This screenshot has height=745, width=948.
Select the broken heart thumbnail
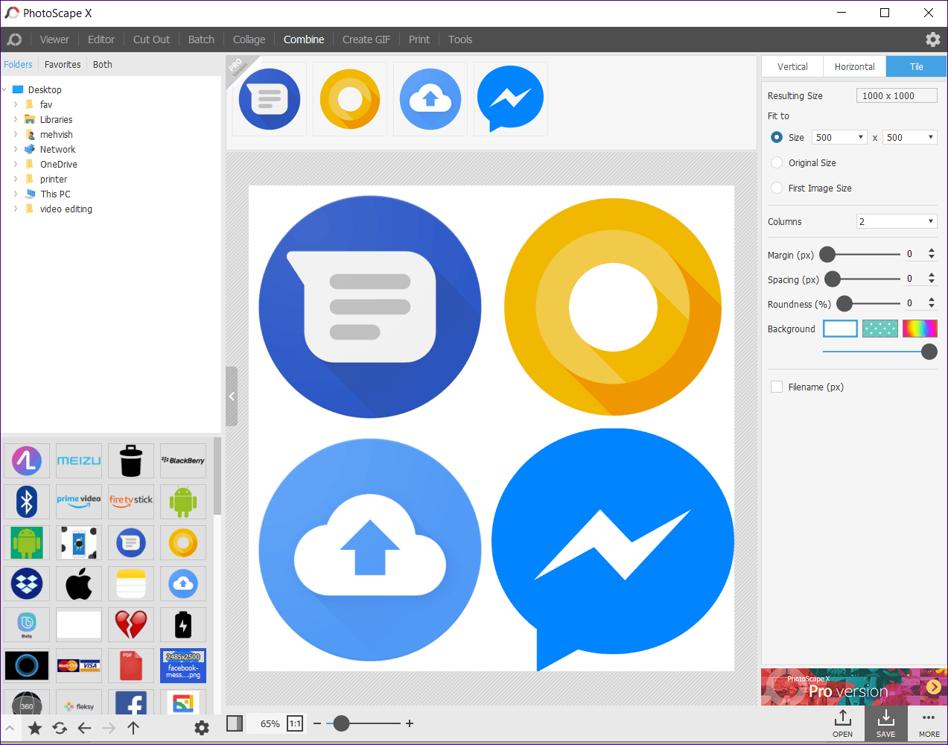pyautogui.click(x=131, y=624)
